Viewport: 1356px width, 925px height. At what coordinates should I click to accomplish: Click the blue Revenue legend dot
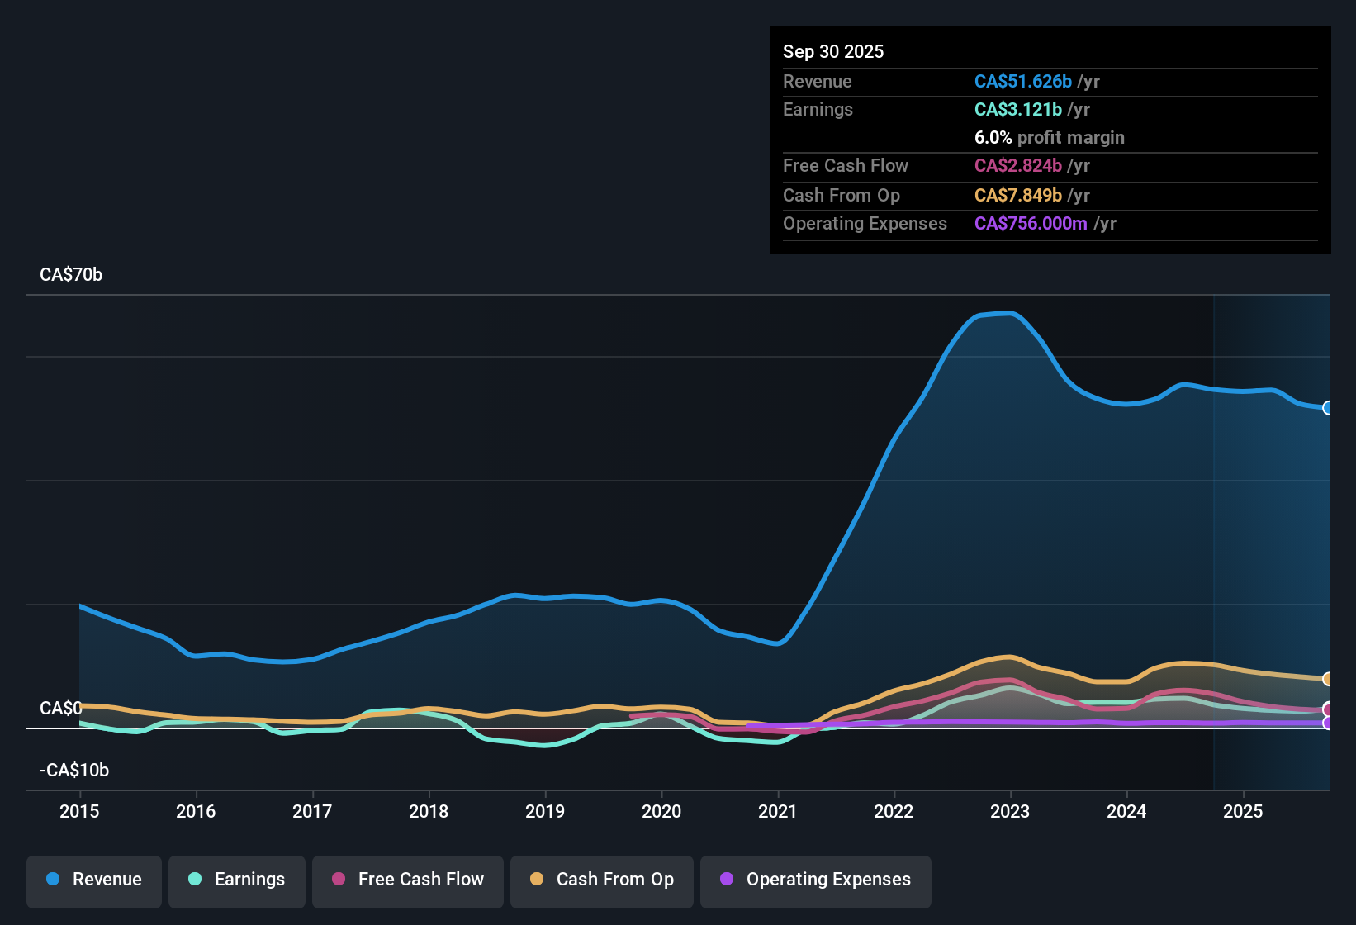[53, 879]
